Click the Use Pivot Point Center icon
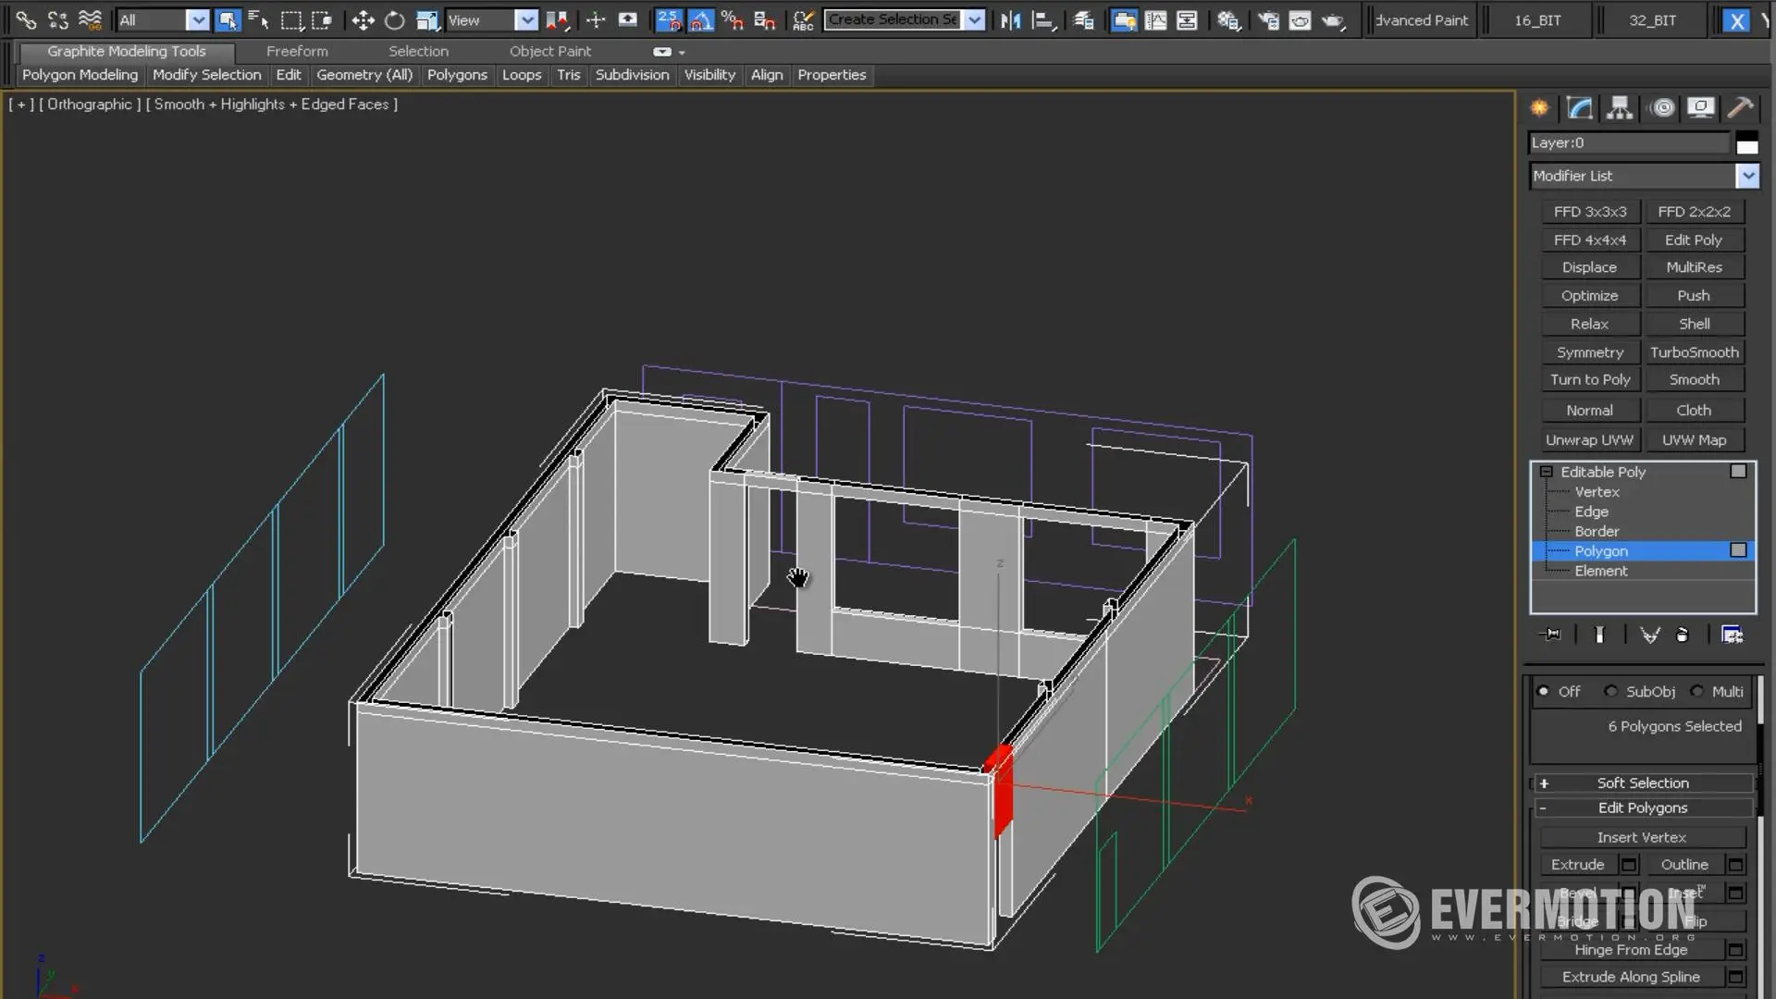Viewport: 1776px width, 999px height. point(558,19)
